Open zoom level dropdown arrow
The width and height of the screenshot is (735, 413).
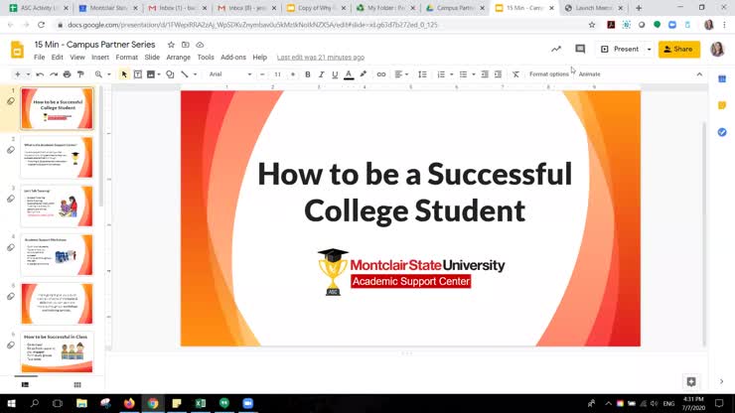point(108,74)
